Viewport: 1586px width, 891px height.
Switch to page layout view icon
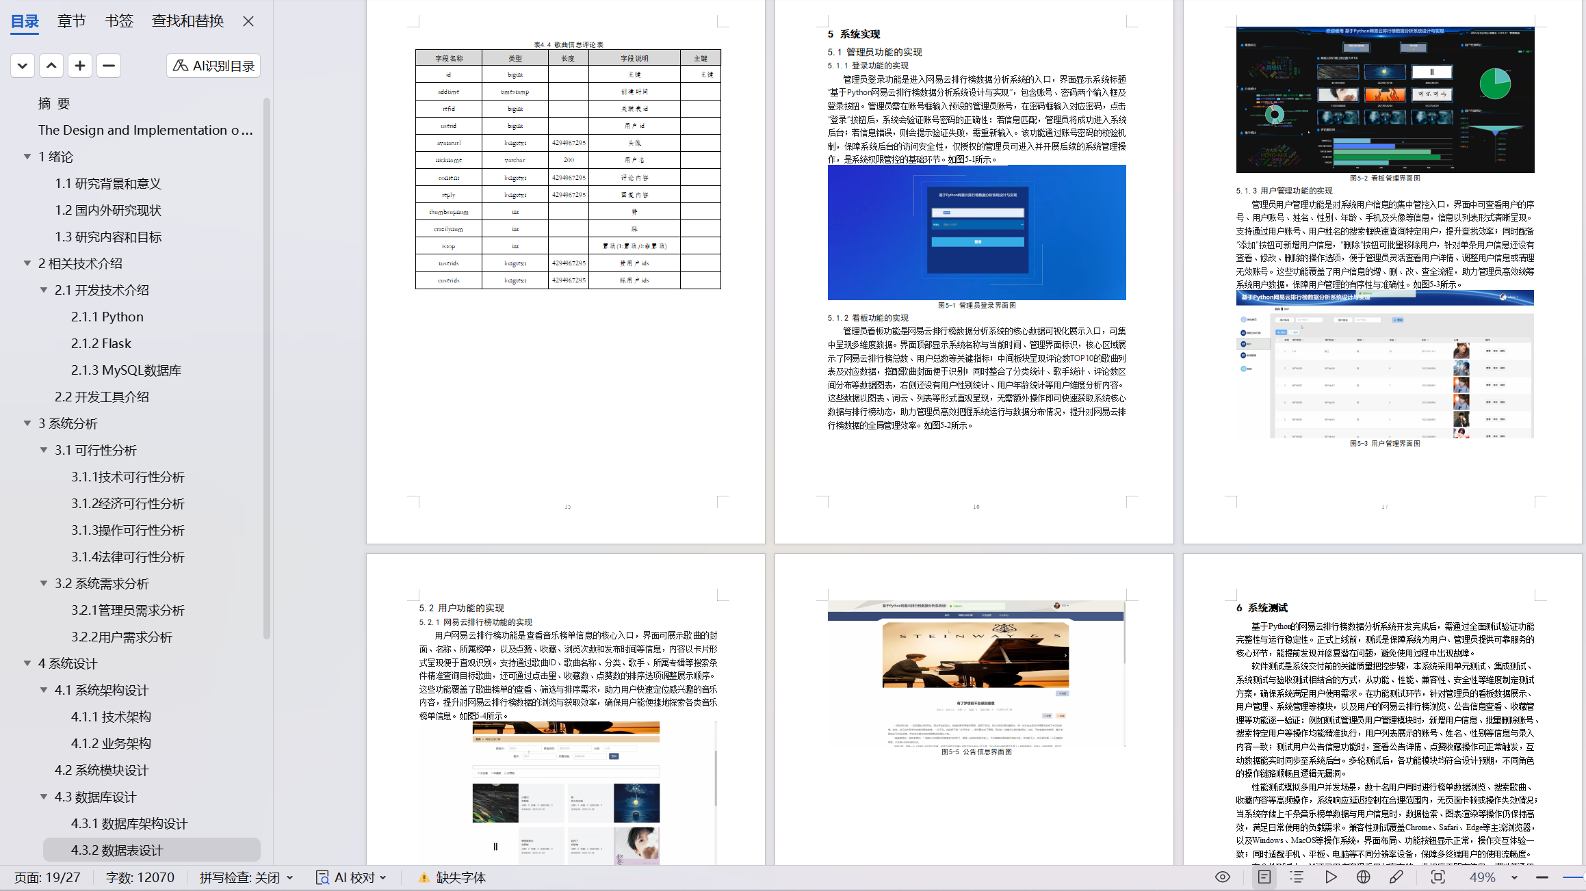pos(1264,877)
